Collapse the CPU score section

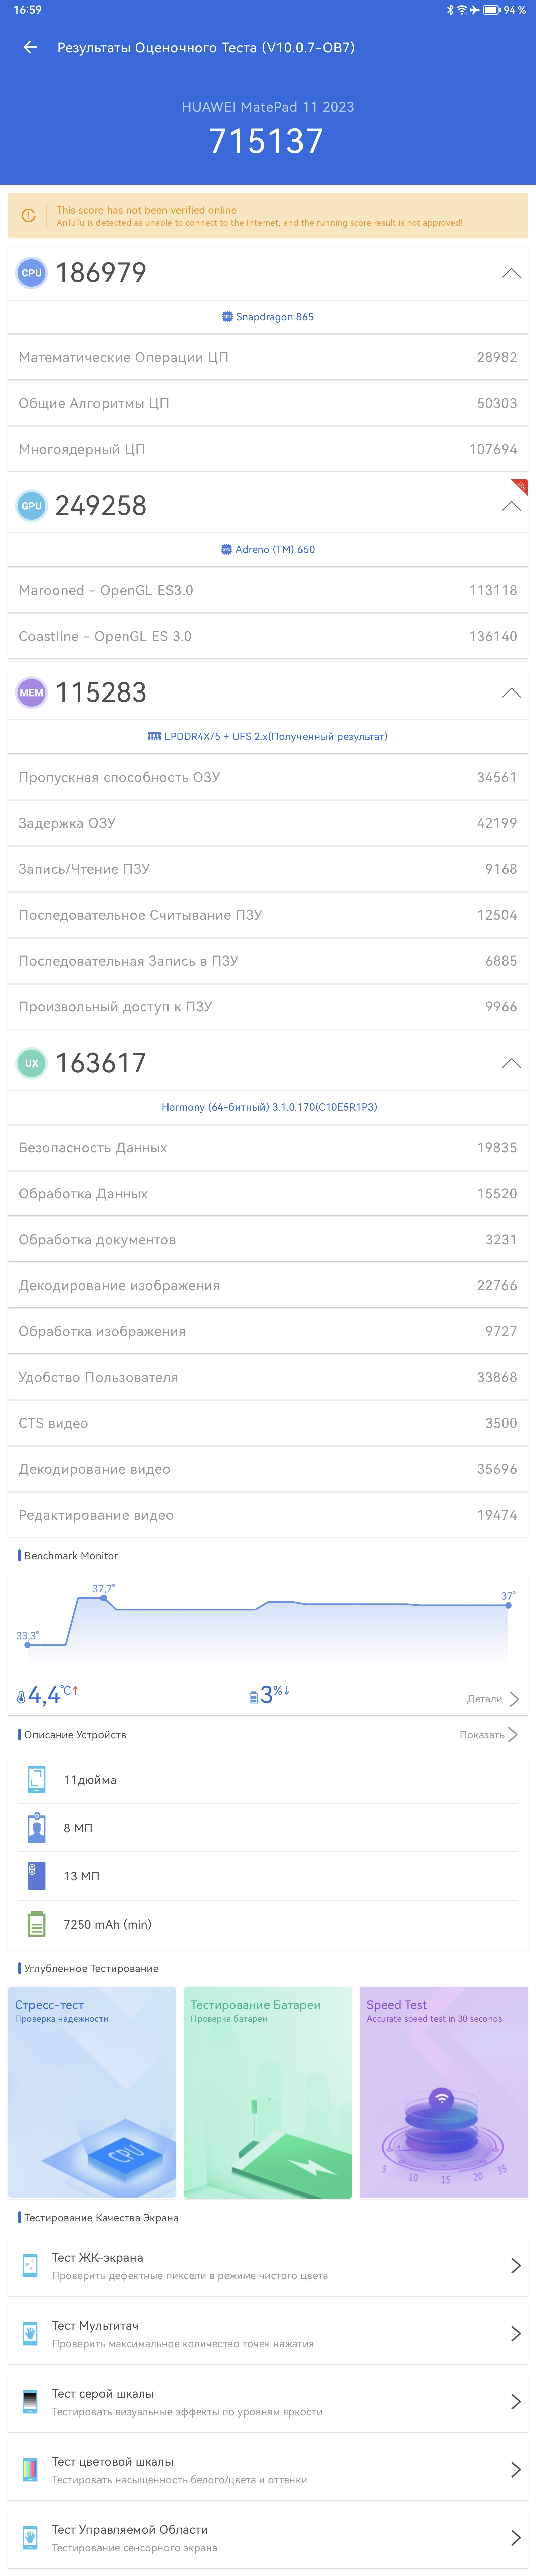[511, 273]
